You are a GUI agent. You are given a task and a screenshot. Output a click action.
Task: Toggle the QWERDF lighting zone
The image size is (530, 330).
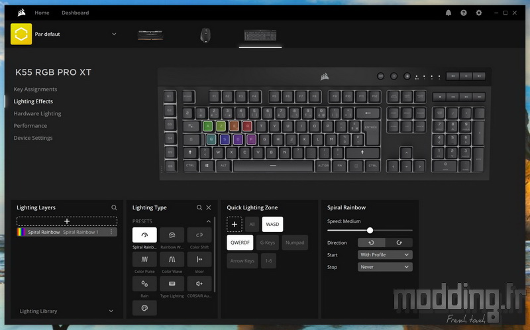240,243
